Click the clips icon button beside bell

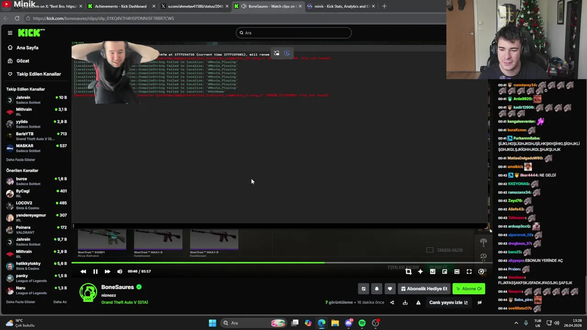[363, 289]
